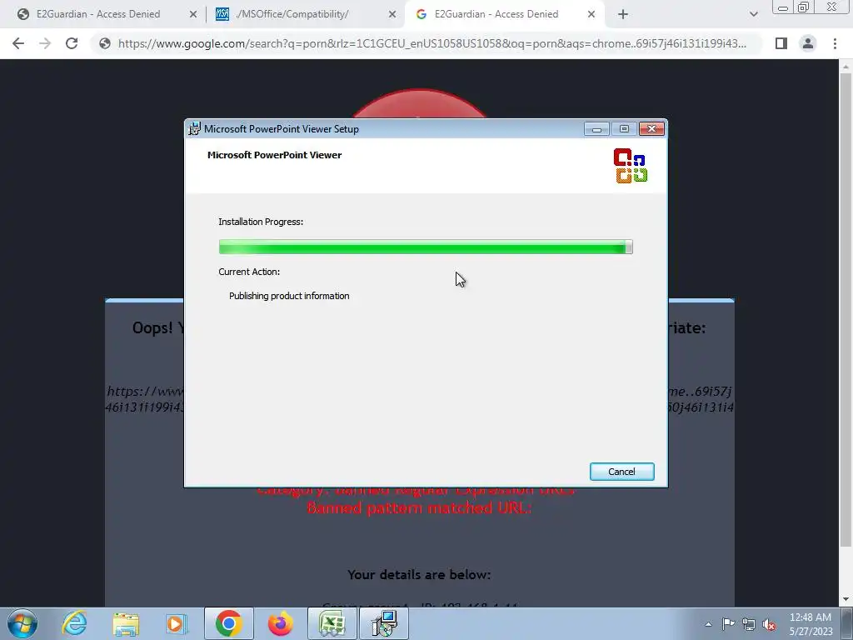Switch to the Excel viewer taskbar item
853x640 pixels.
click(332, 623)
